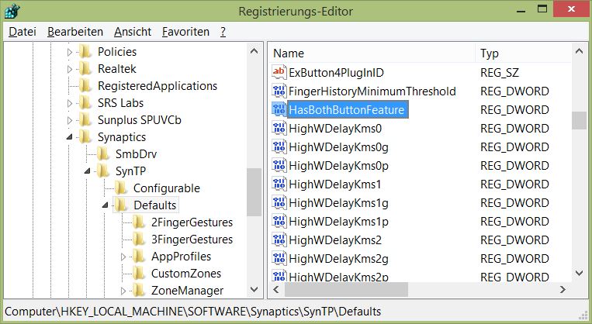Click the DWORD icon beside HighWDelayKms0
This screenshot has width=592, height=324.
(279, 129)
